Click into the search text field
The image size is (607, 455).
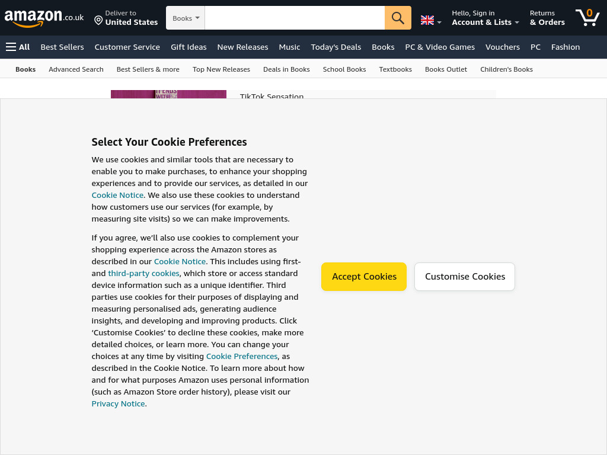[295, 18]
